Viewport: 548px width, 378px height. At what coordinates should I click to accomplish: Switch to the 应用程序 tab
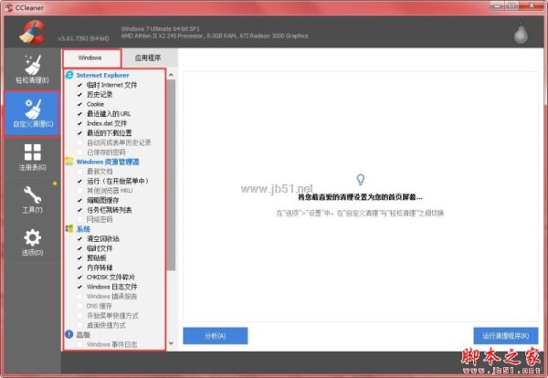148,57
